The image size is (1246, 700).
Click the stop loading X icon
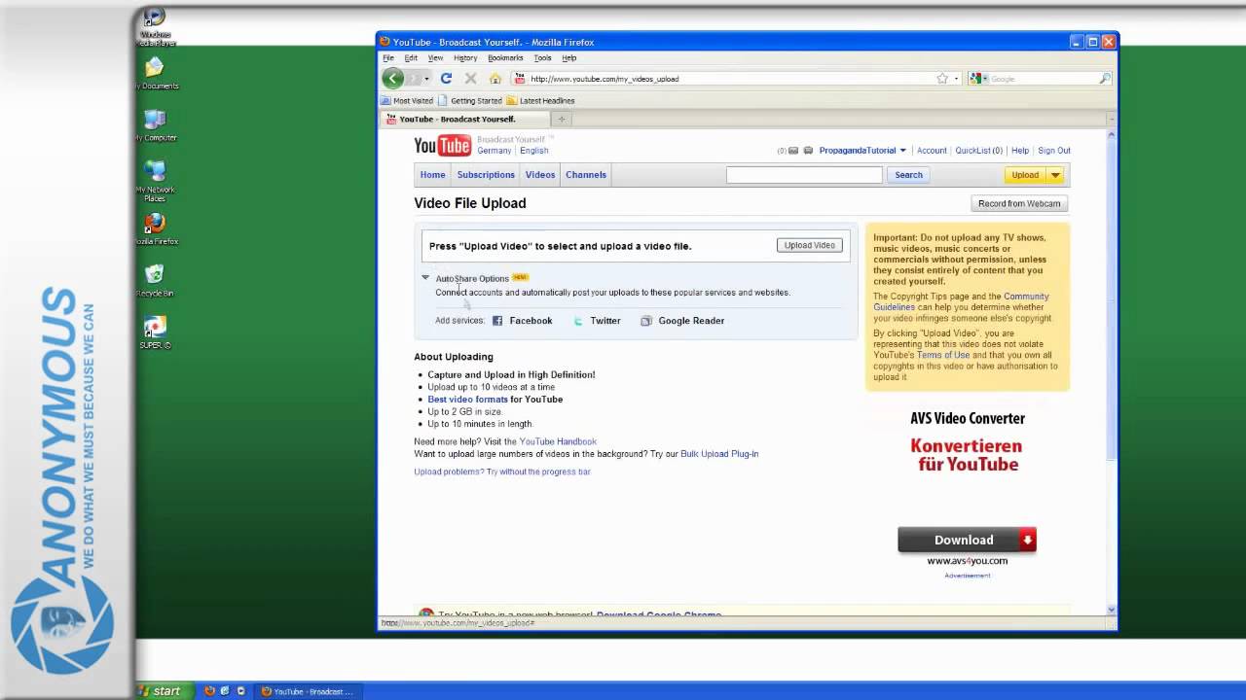470,79
